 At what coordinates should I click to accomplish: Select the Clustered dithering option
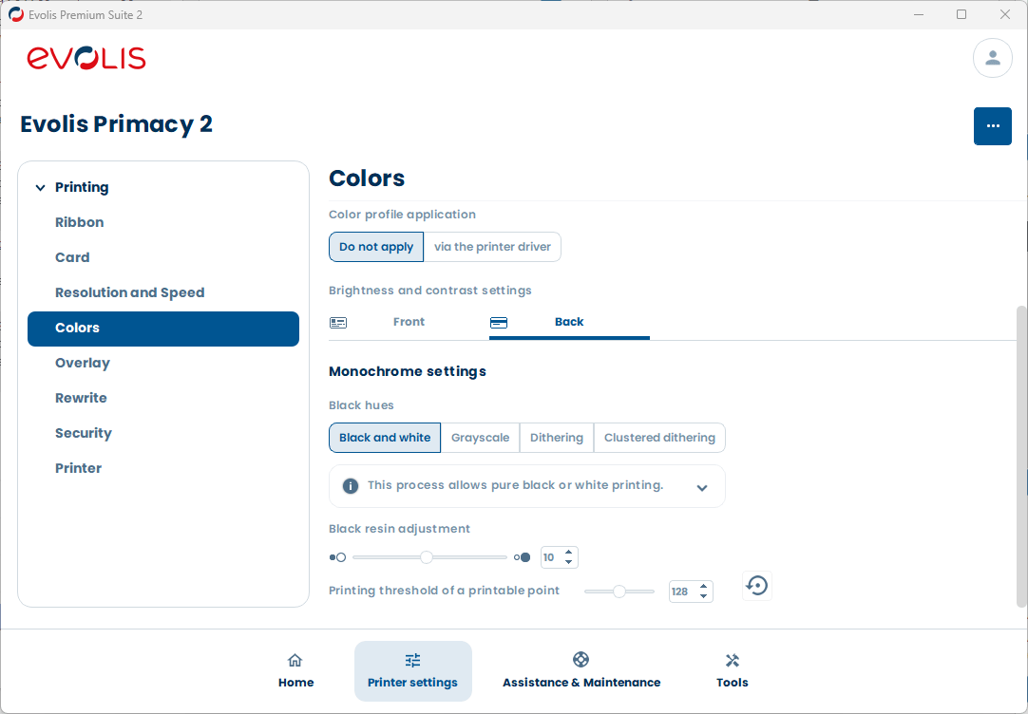659,438
